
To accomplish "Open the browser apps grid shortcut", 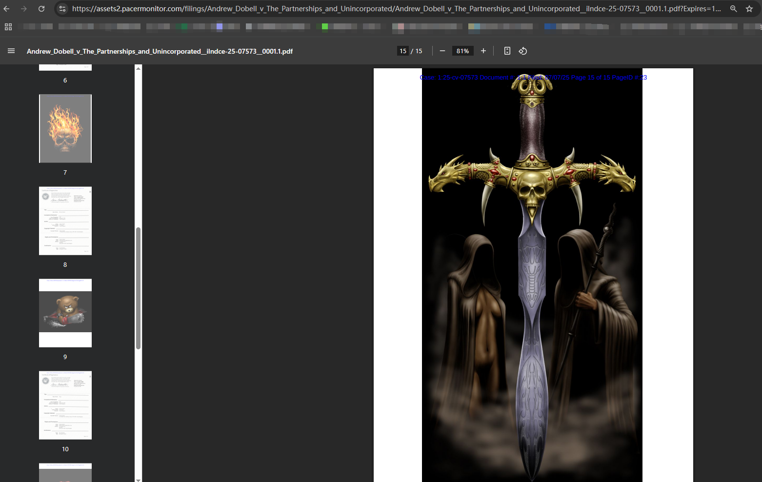I will click(8, 27).
